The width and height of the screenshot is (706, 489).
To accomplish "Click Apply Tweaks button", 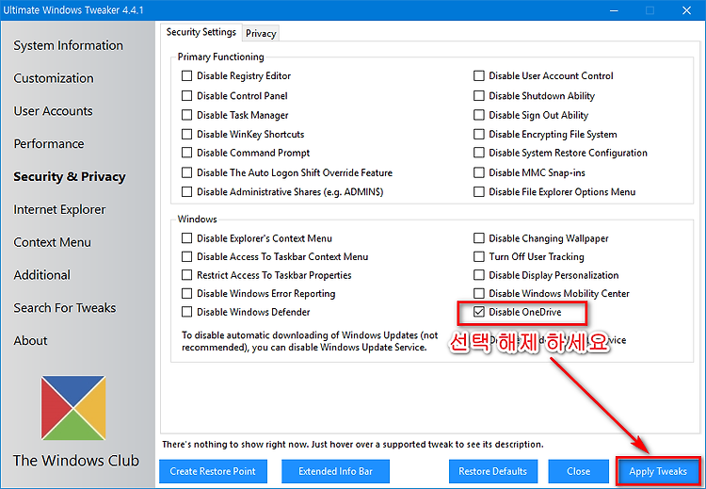I will tap(658, 471).
